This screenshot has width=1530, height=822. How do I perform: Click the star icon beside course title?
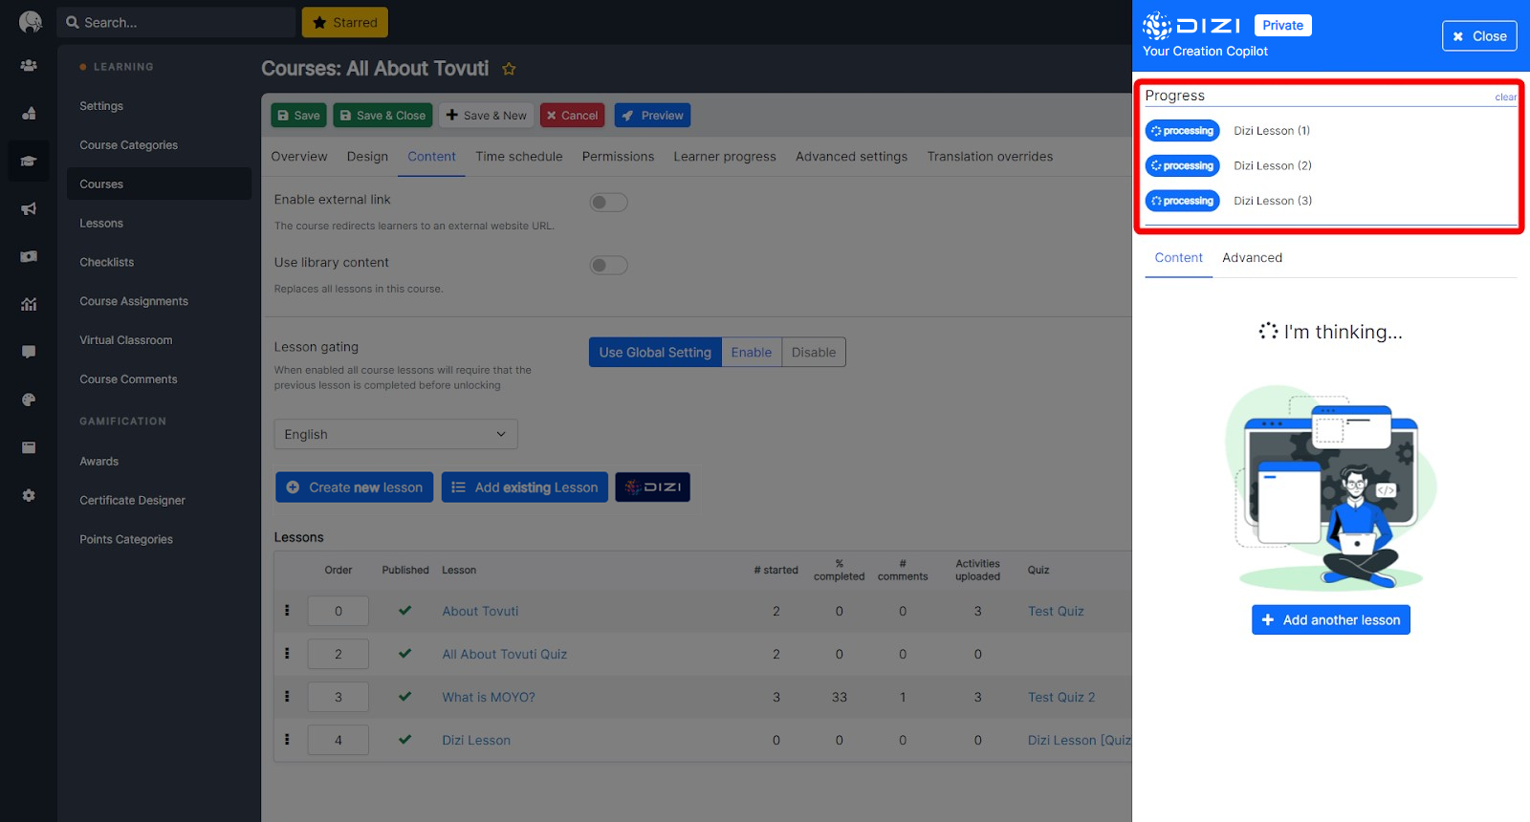point(509,69)
